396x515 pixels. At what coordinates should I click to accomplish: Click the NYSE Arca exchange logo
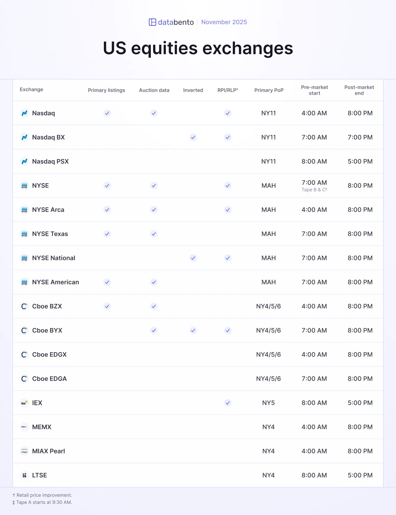[24, 210]
